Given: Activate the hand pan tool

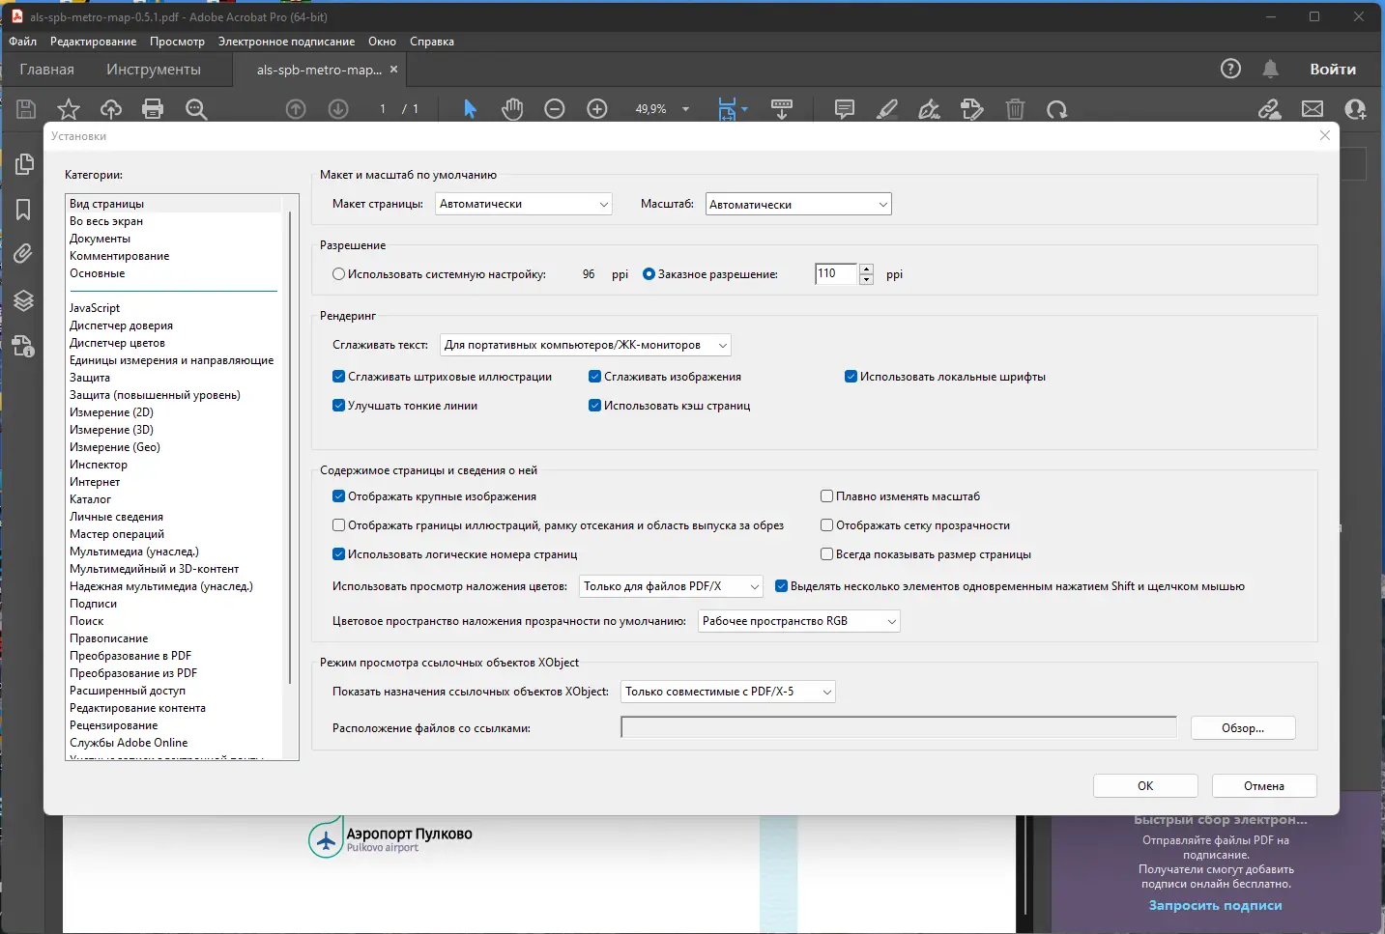Looking at the screenshot, I should (512, 109).
